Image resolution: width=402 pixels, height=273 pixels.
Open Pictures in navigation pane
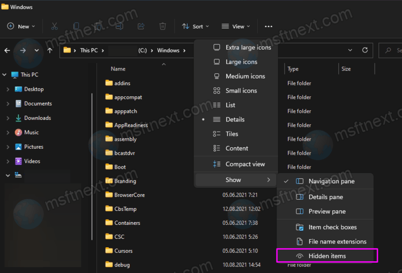click(x=29, y=147)
